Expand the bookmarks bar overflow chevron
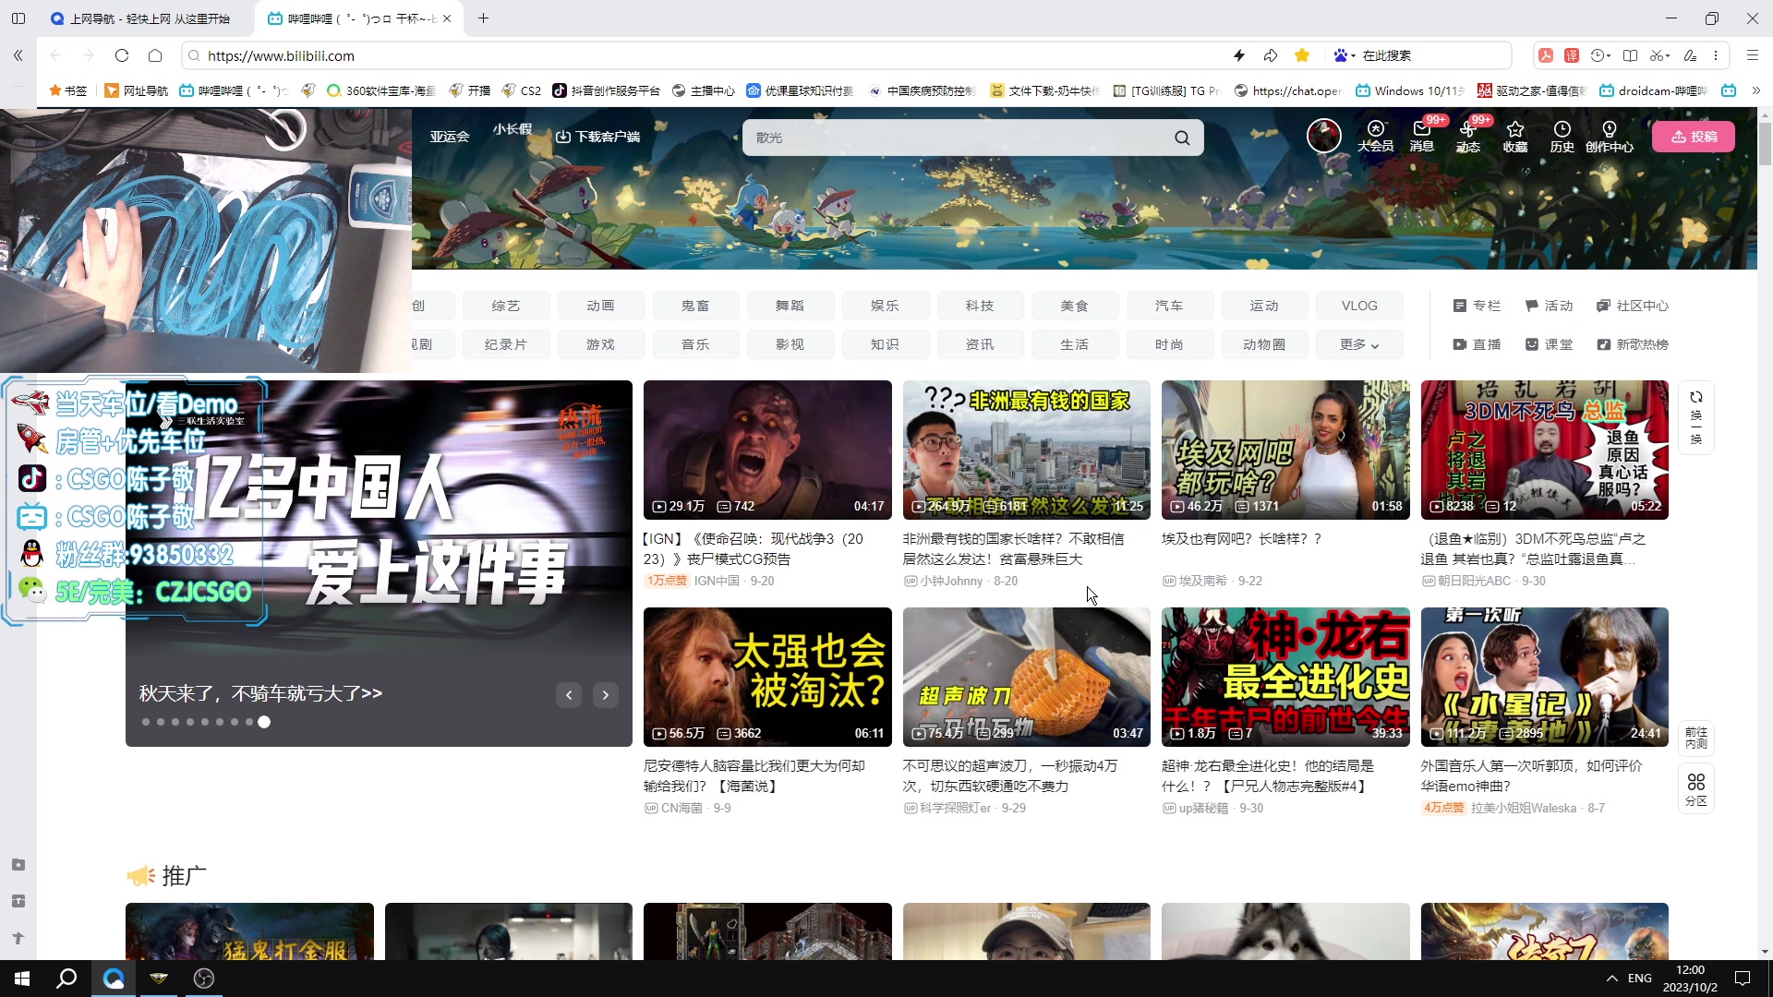This screenshot has width=1773, height=997. 1755,90
